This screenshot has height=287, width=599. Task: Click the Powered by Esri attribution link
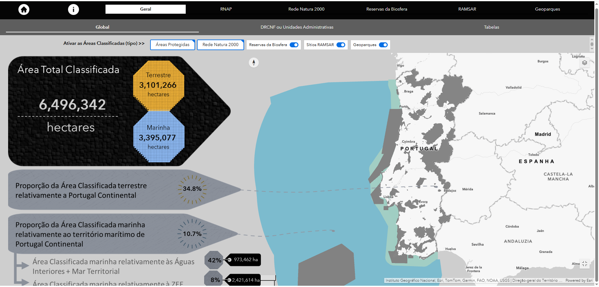579,280
